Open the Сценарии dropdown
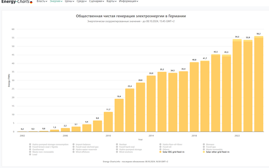The height and width of the screenshot is (168, 269). pyautogui.click(x=96, y=1)
